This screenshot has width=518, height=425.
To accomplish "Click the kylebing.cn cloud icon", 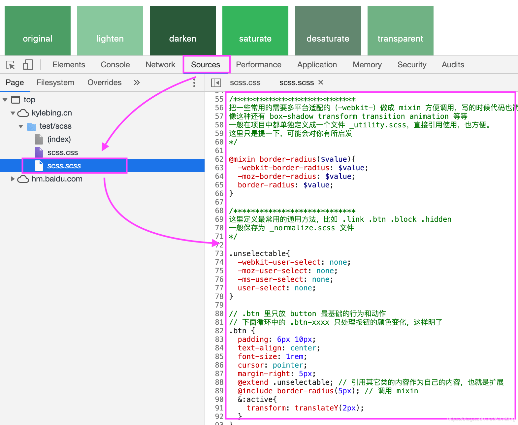I will [x=23, y=113].
